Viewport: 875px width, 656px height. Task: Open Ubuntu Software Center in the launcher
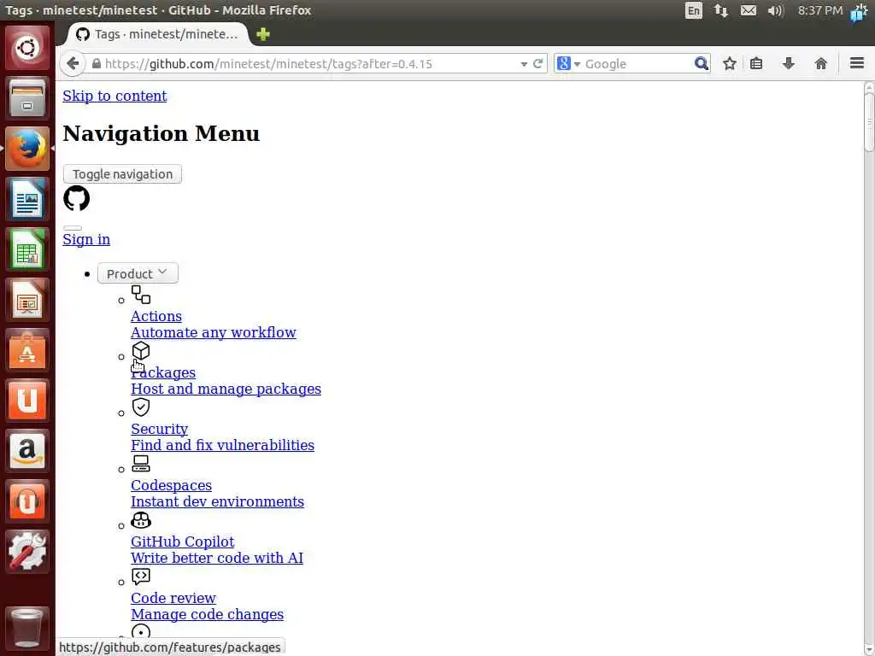click(x=26, y=349)
